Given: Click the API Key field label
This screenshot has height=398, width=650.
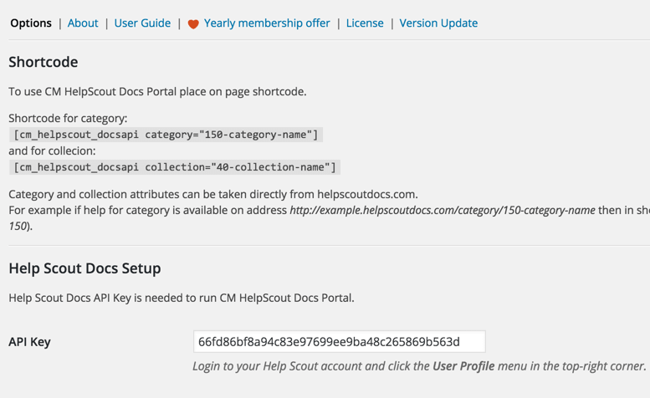Looking at the screenshot, I should tap(30, 342).
